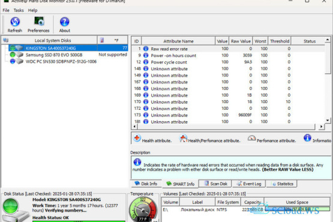The width and height of the screenshot is (333, 222).
Task: Click the Status column header
Action: pos(309,41)
